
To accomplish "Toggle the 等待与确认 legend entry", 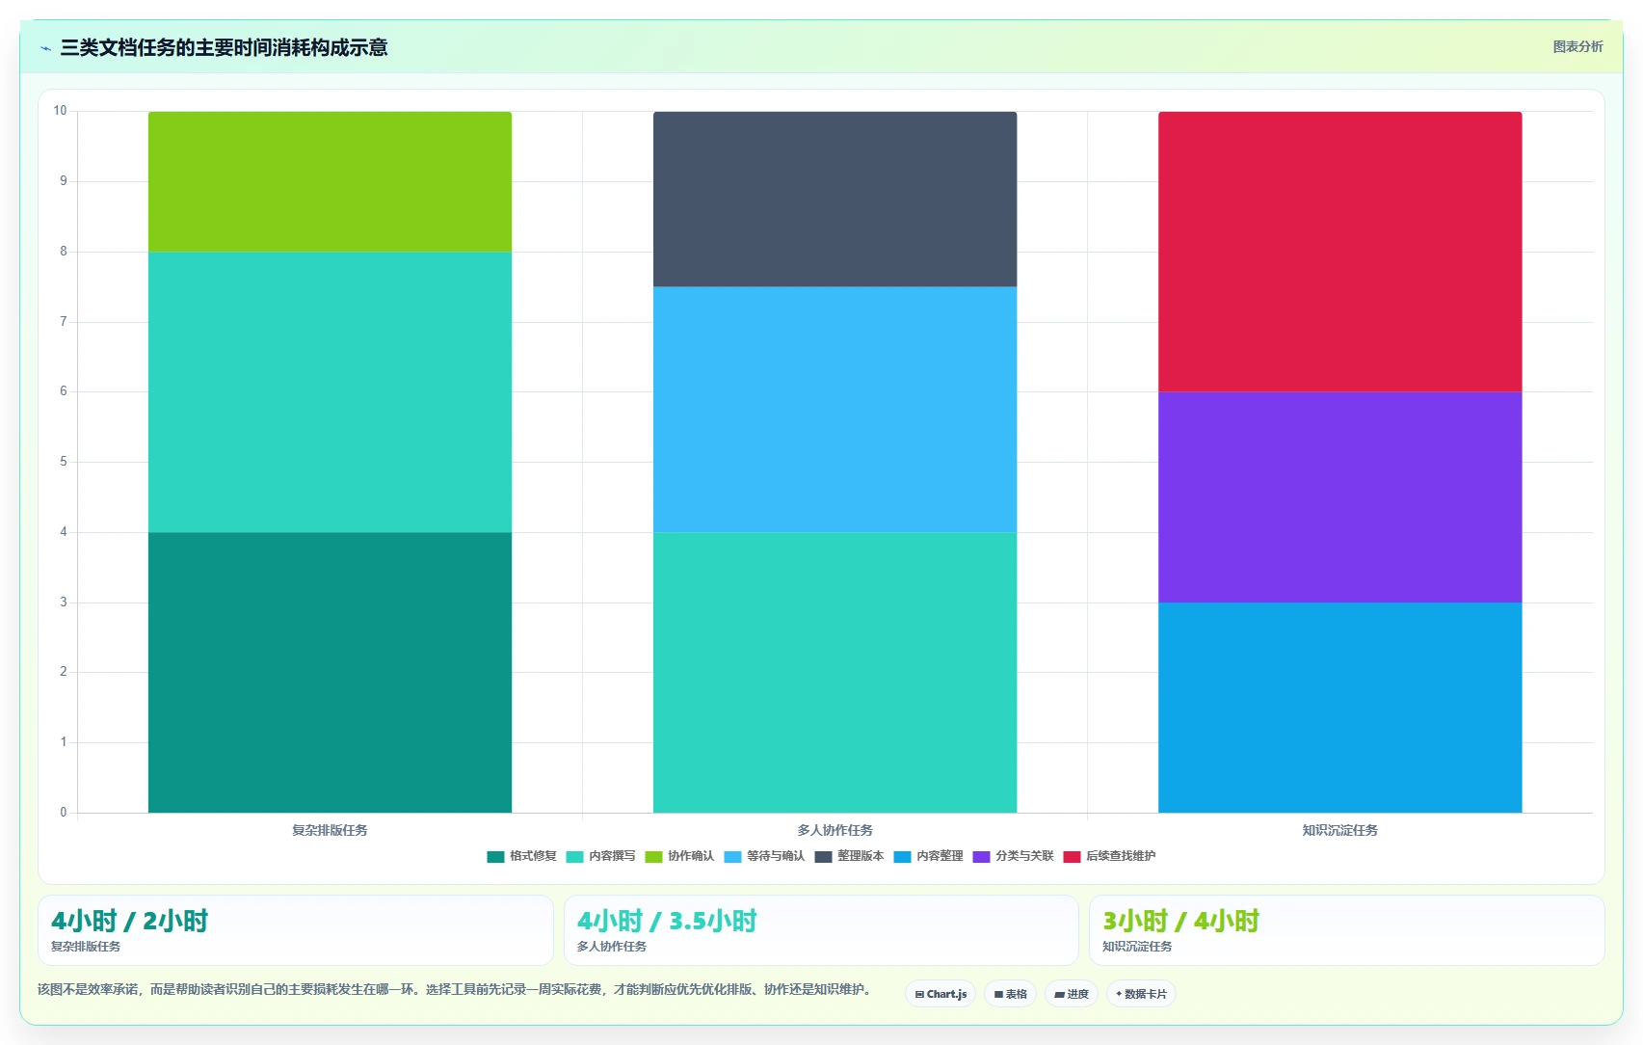I will coord(764,856).
